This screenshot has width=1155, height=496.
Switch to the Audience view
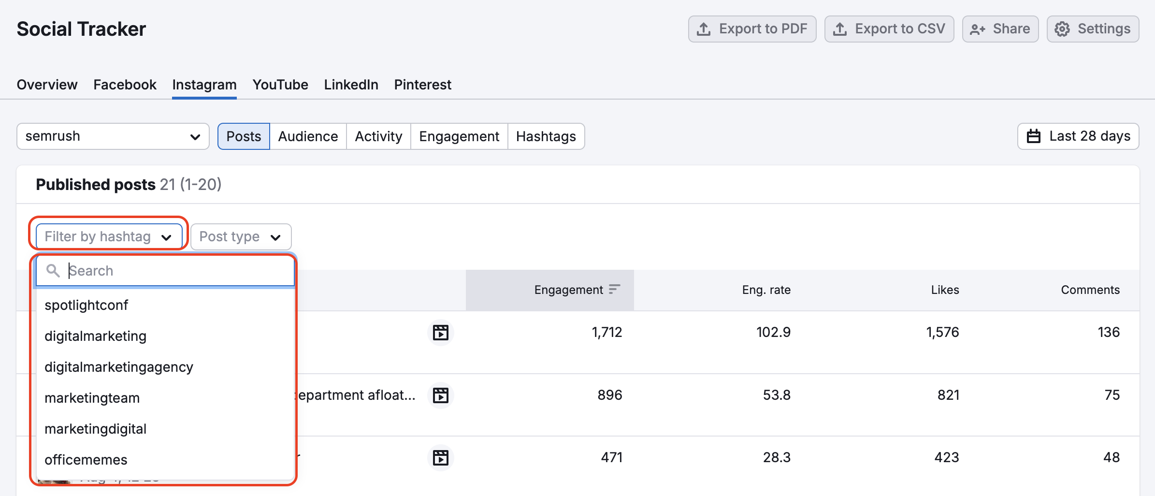coord(308,136)
